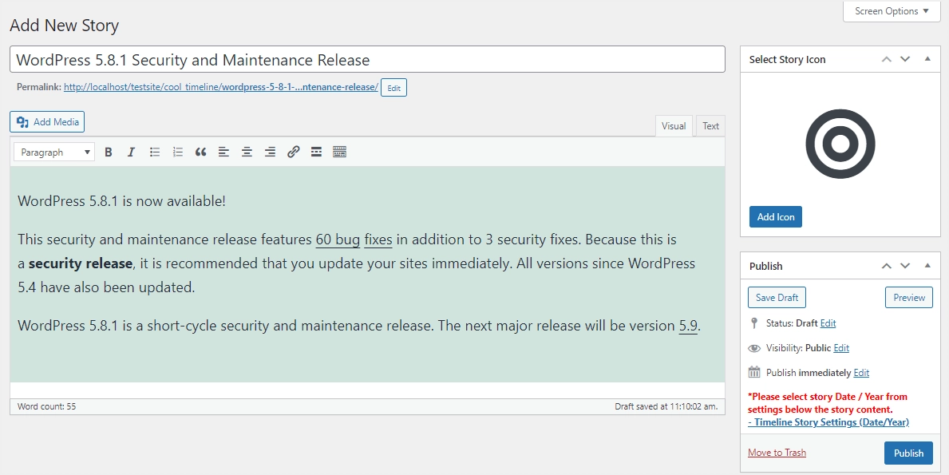
Task: Click the 'Word count: 55' status text
Action: click(x=46, y=406)
